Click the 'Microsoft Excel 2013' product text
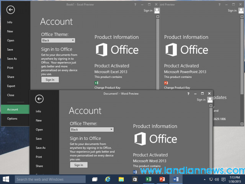 [x=111, y=72]
